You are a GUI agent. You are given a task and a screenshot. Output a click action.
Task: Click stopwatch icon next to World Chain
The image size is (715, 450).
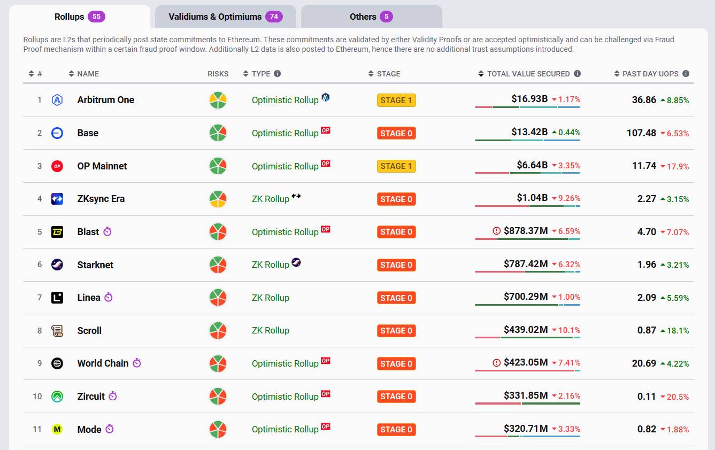pyautogui.click(x=137, y=363)
